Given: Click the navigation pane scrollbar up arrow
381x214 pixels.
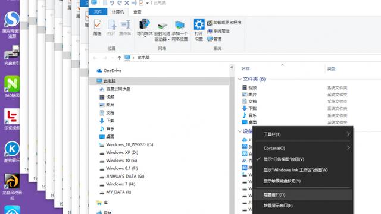Looking at the screenshot, I should [232, 67].
